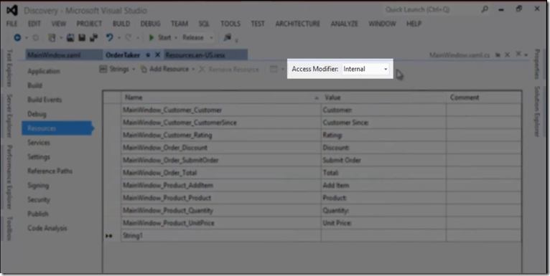Screen dimensions: 550x276
Task: Switch to the Resources.en-US.resx tab
Action: click(x=206, y=55)
